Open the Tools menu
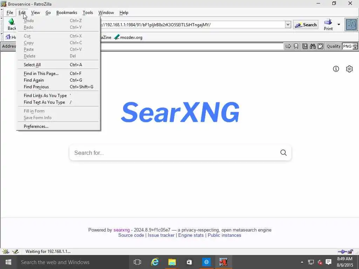This screenshot has height=269, width=359. (88, 13)
